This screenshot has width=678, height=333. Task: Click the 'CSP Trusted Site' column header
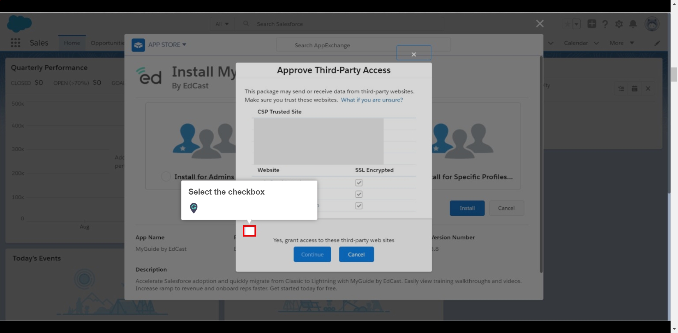coord(279,112)
